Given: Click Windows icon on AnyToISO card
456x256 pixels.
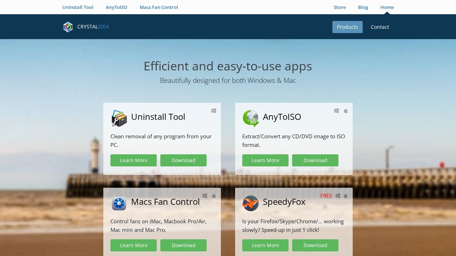Looking at the screenshot, I should [x=336, y=111].
